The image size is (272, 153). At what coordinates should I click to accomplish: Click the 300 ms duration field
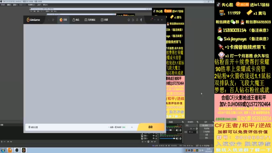[192, 132]
